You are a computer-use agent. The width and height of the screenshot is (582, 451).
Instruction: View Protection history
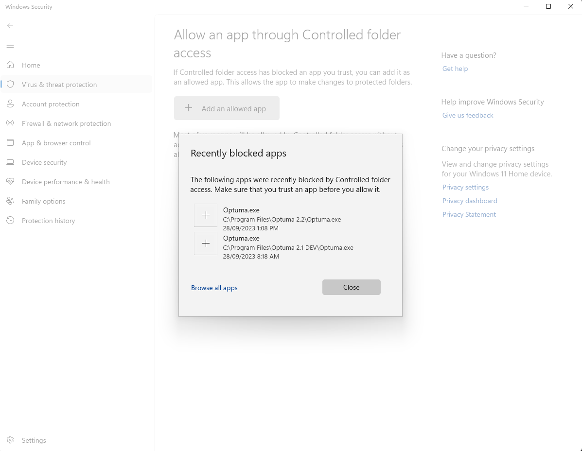coord(76,221)
